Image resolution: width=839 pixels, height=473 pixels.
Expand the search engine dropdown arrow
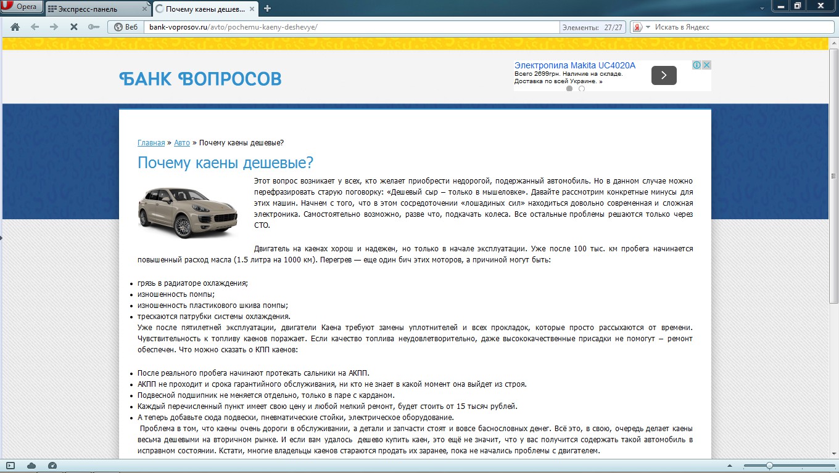coord(648,27)
